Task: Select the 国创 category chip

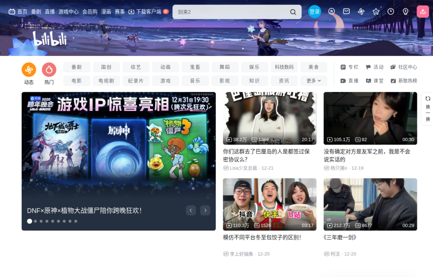Action: pyautogui.click(x=106, y=67)
